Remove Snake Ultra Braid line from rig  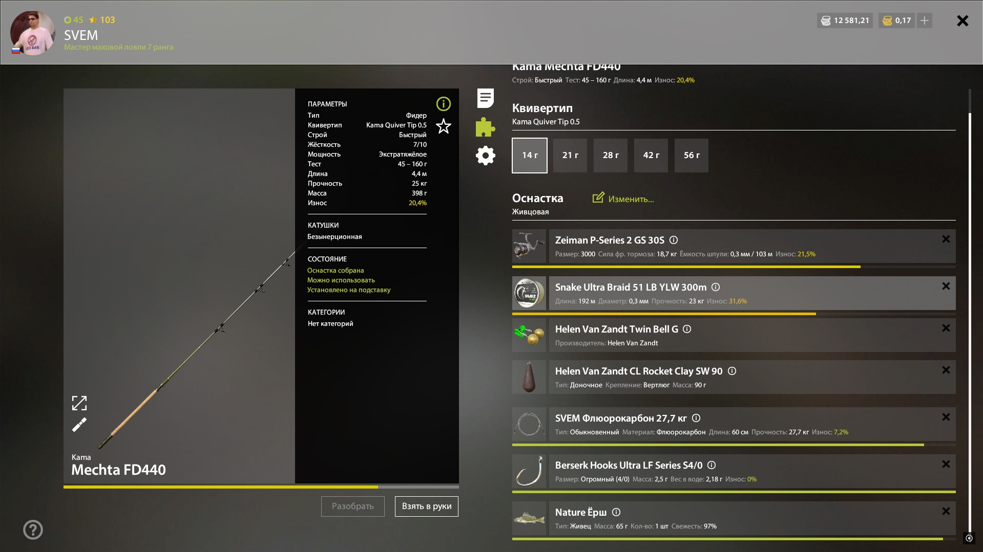[x=946, y=286]
